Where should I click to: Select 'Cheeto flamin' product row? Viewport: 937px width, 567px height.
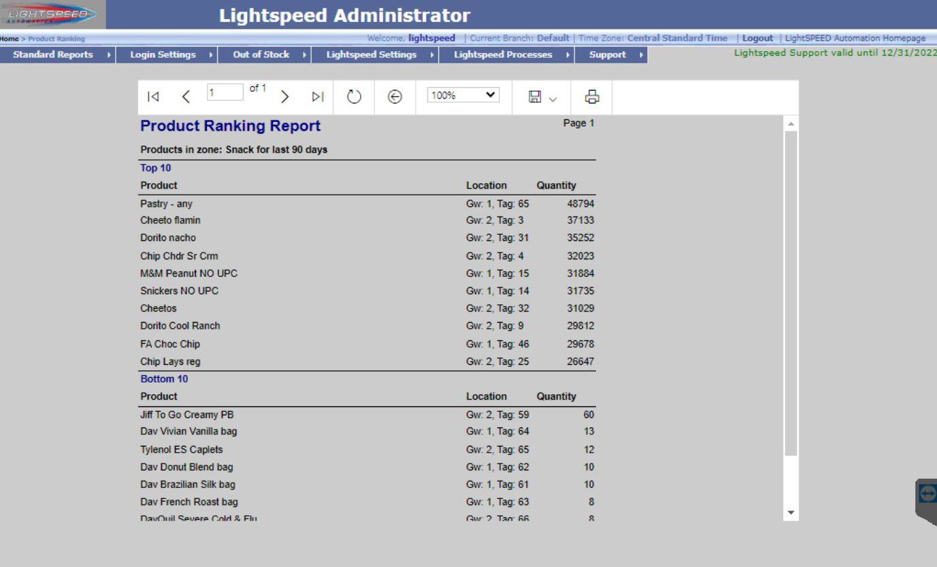click(367, 221)
